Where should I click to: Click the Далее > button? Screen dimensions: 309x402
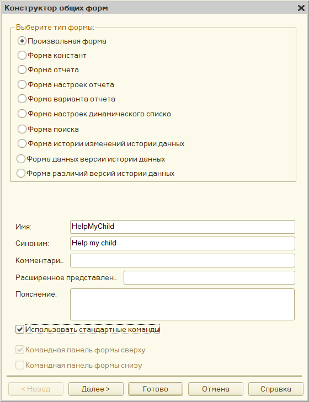pyautogui.click(x=95, y=389)
